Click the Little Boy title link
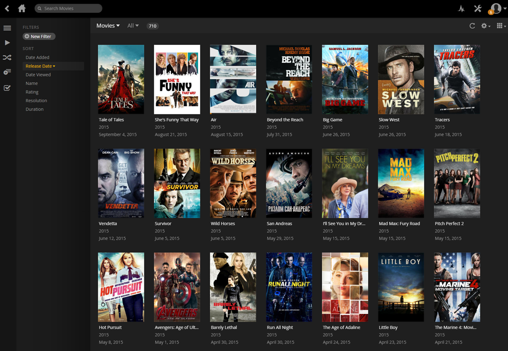Screen dimensions: 508x351 (x=388, y=327)
